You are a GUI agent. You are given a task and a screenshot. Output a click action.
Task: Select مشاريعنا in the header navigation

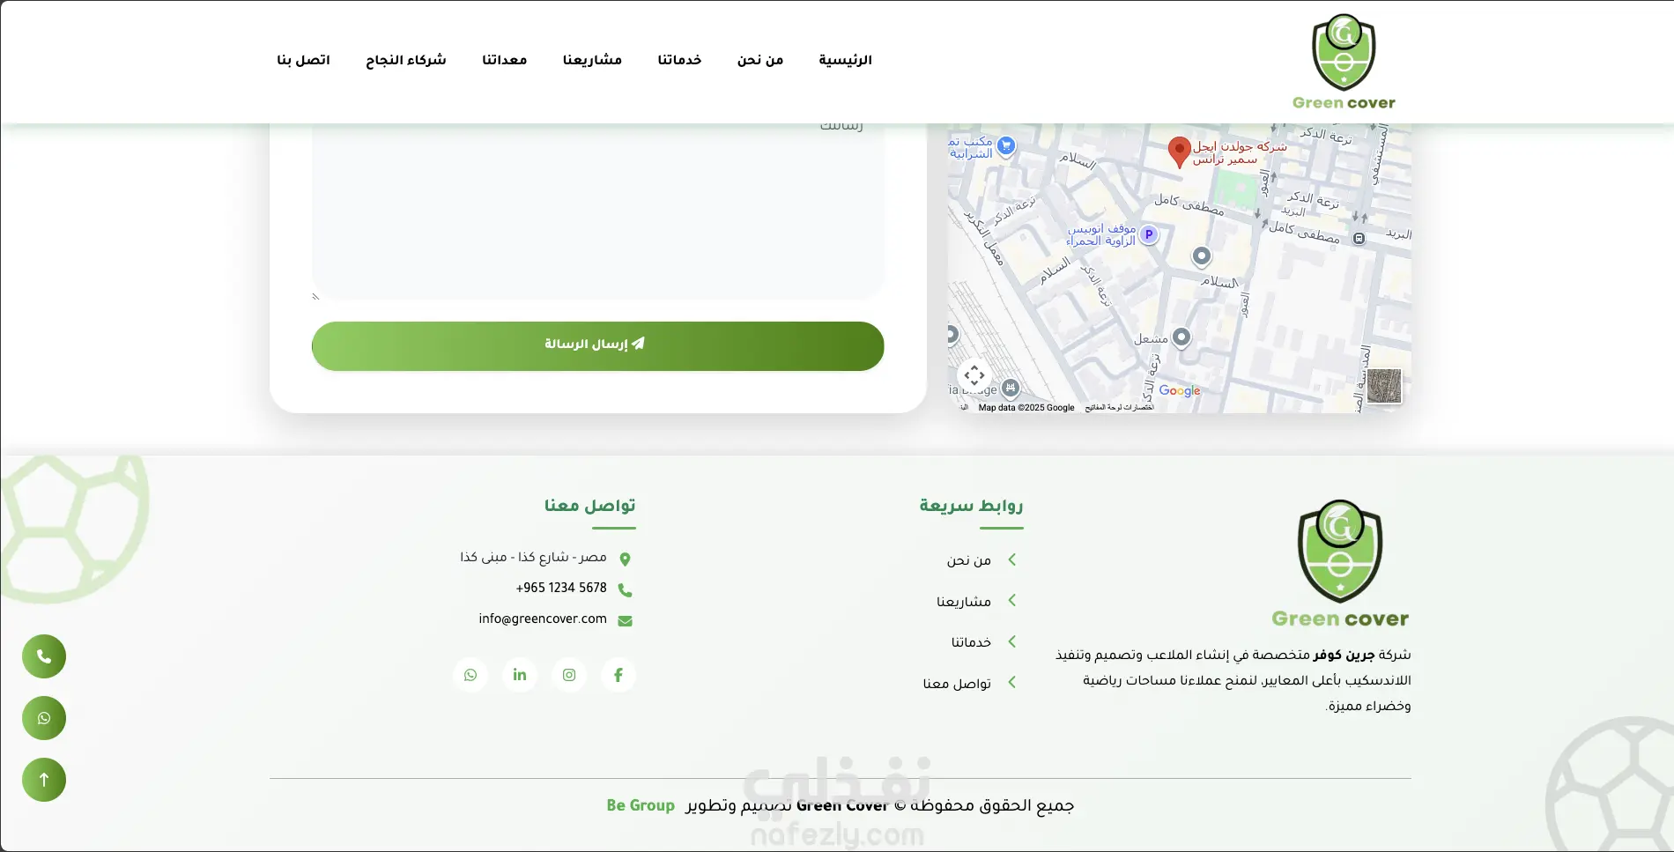592,60
